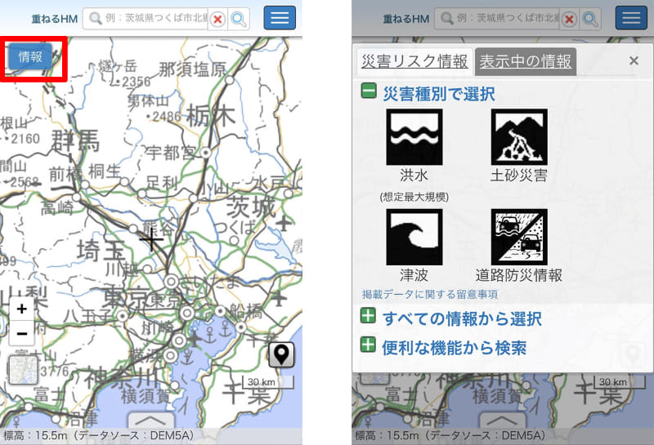
Task: Click 重ねるHM title on left screen
Action: [x=54, y=19]
